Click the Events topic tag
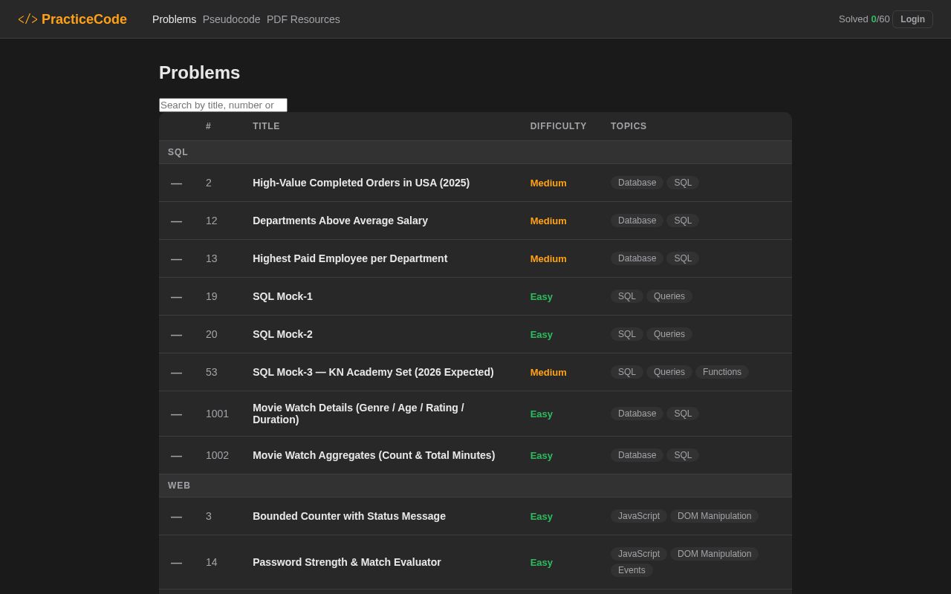 coord(632,570)
